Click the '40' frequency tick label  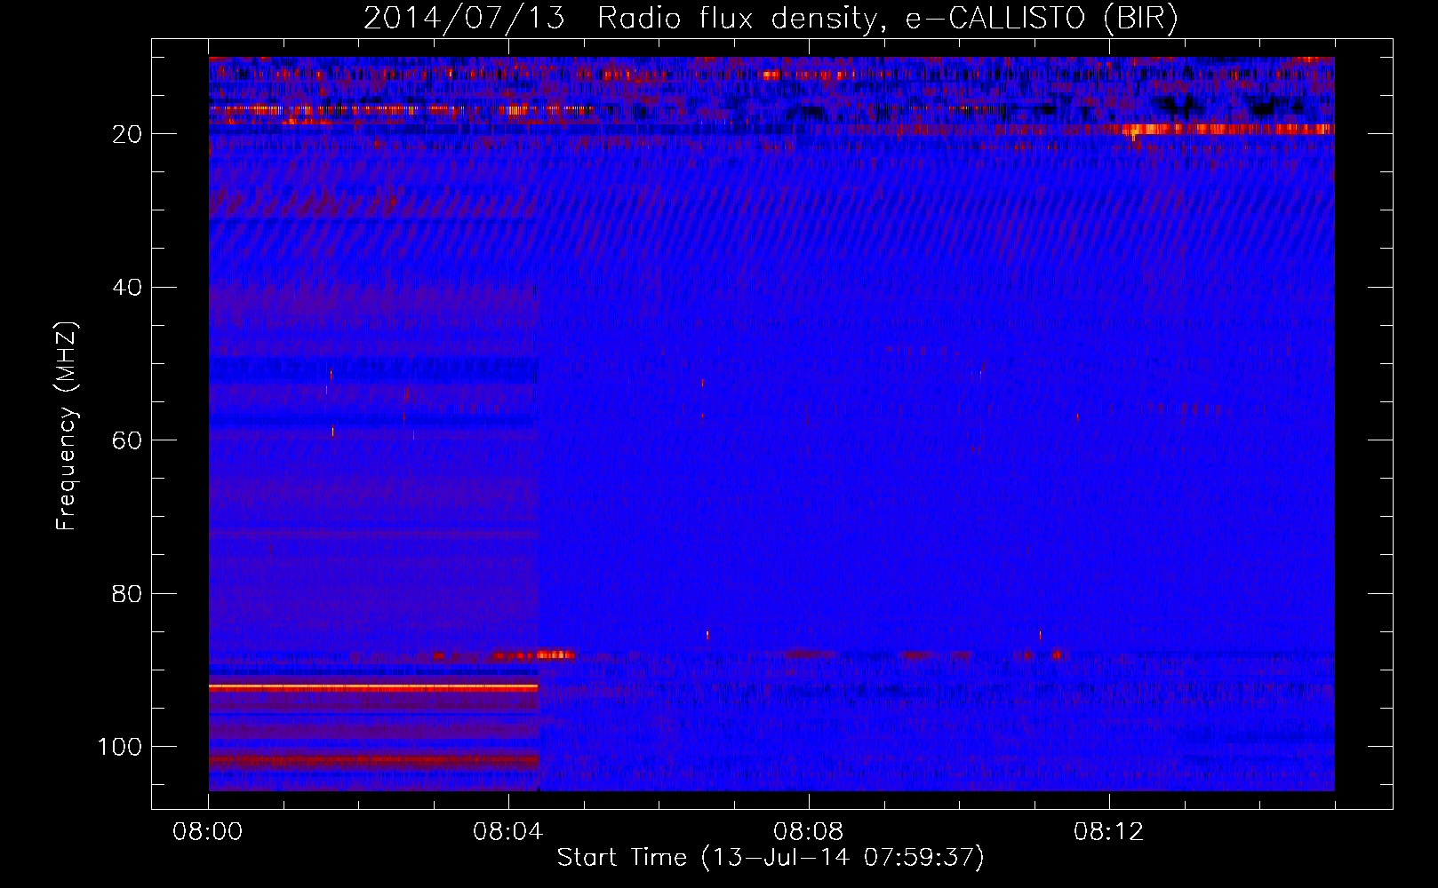pos(127,288)
